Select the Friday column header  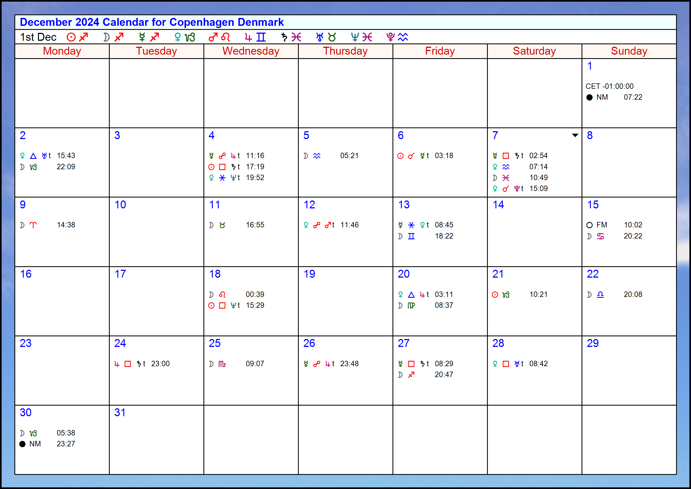pos(440,51)
